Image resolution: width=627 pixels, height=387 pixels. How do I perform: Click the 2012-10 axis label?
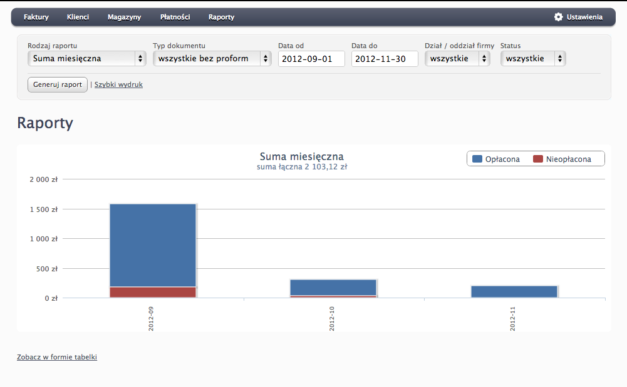331,319
